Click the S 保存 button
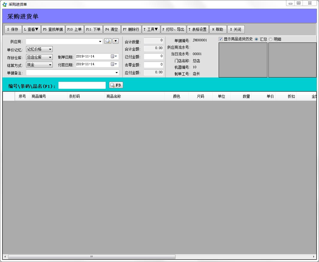The width and height of the screenshot is (319, 262). point(13,29)
